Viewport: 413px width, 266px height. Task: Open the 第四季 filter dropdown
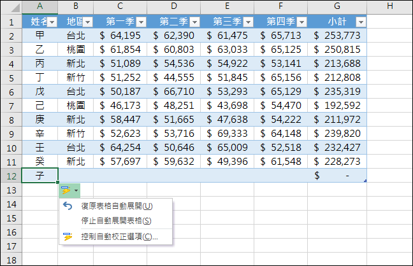pos(302,22)
